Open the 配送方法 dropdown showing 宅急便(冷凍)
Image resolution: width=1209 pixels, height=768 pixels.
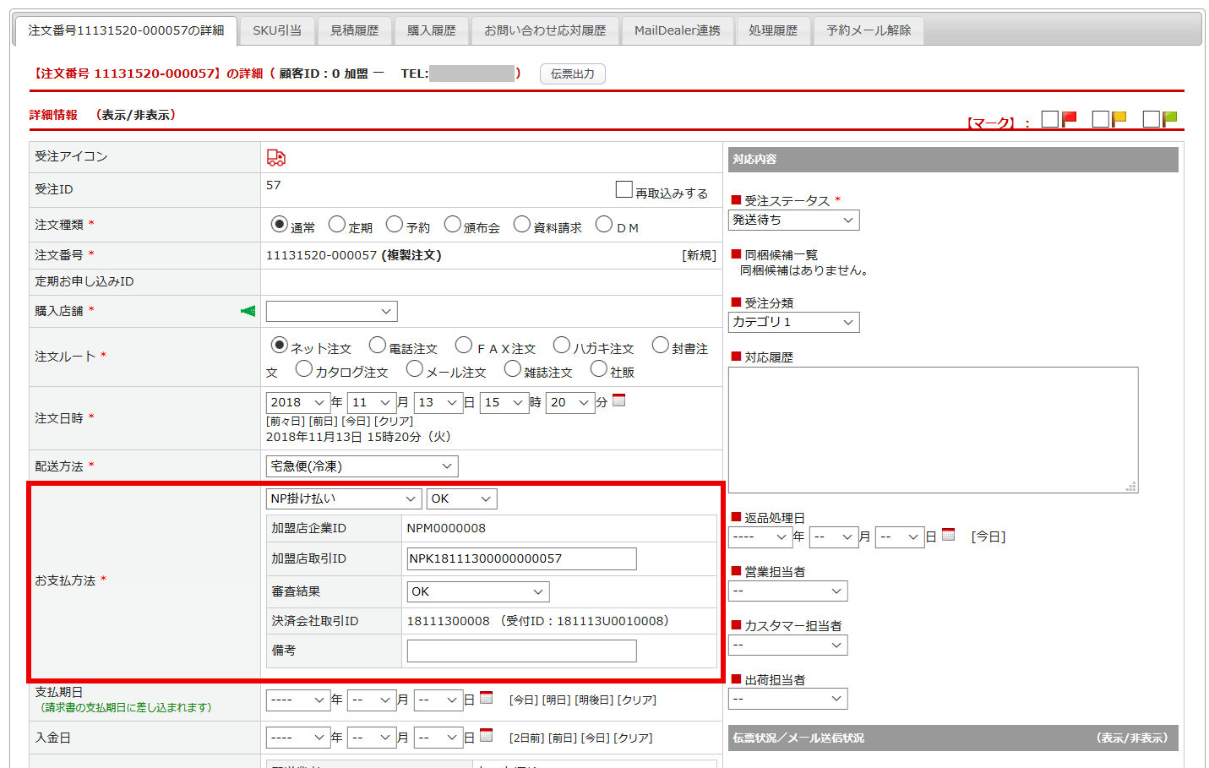click(x=362, y=466)
